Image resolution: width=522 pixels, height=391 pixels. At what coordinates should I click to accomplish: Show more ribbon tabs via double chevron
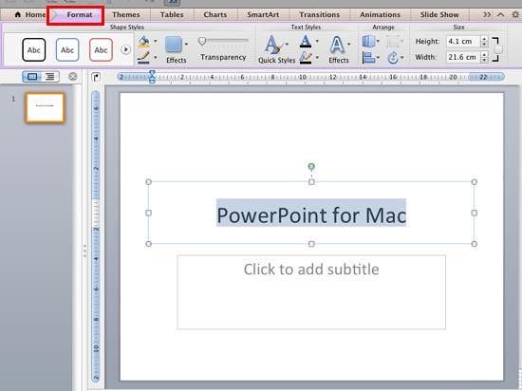487,14
